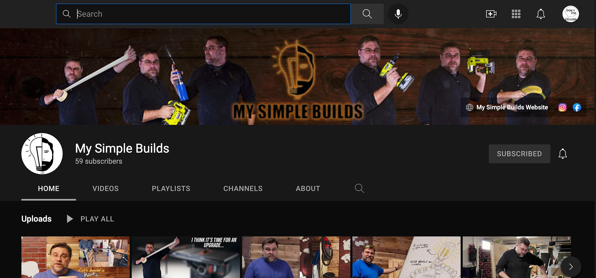
Task: Open the thumbnail showing a hanging vacuum
Action: click(x=296, y=257)
